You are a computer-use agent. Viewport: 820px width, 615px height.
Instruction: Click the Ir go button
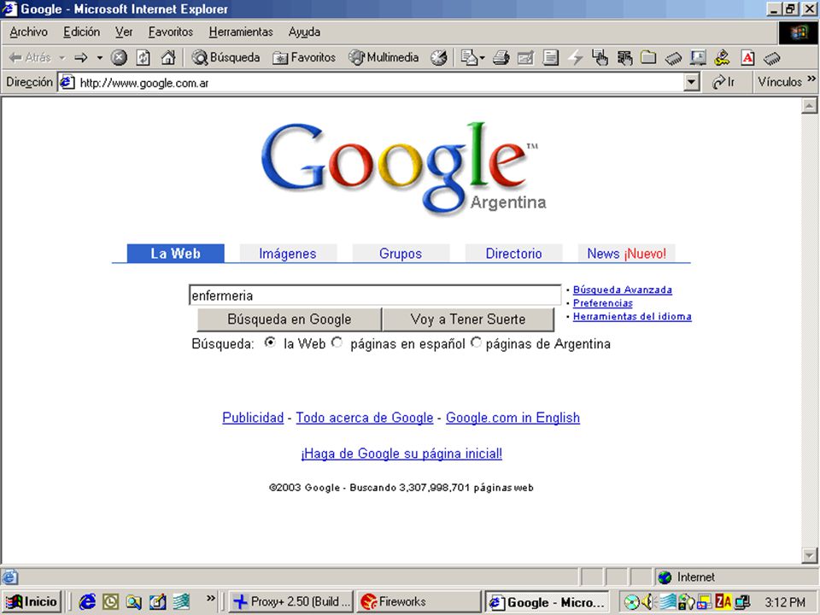pos(723,82)
